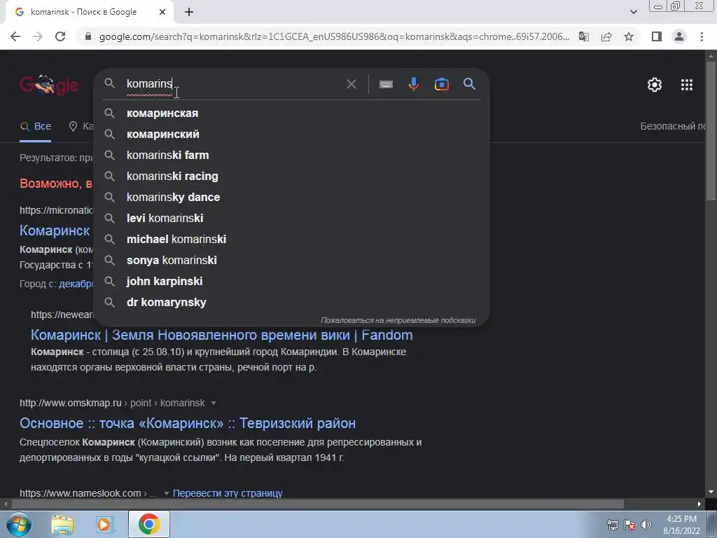Click "Перевести эту страницу" link

[x=228, y=493]
